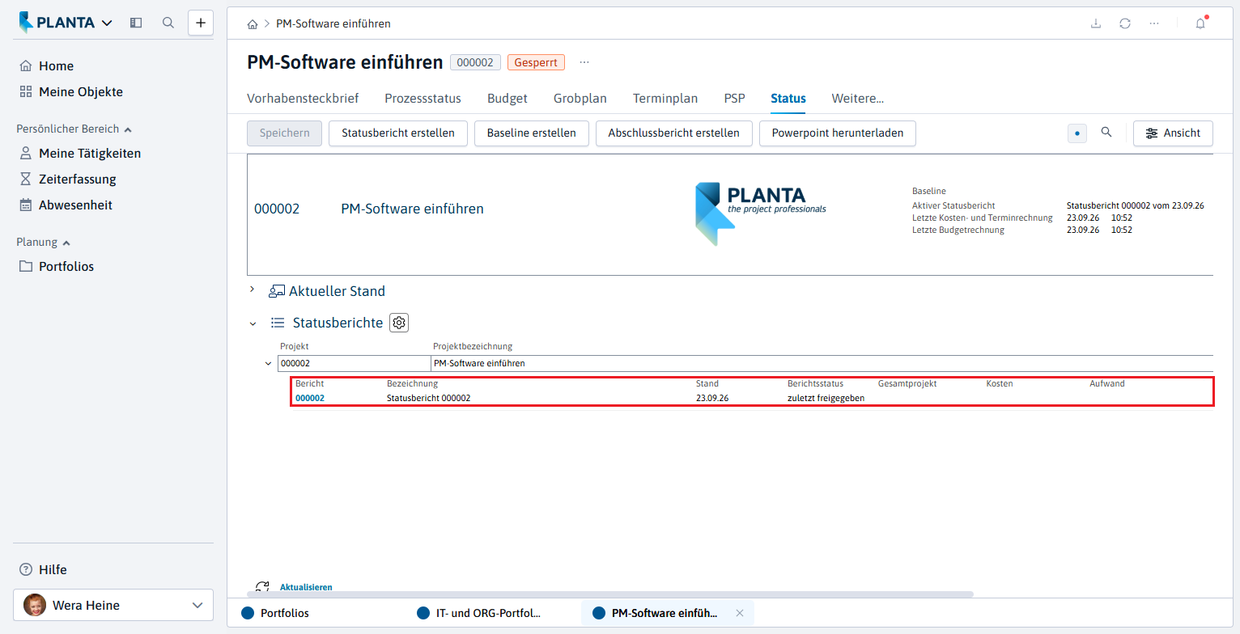
Task: Click Abschlussbericht erstellen button
Action: pyautogui.click(x=674, y=133)
